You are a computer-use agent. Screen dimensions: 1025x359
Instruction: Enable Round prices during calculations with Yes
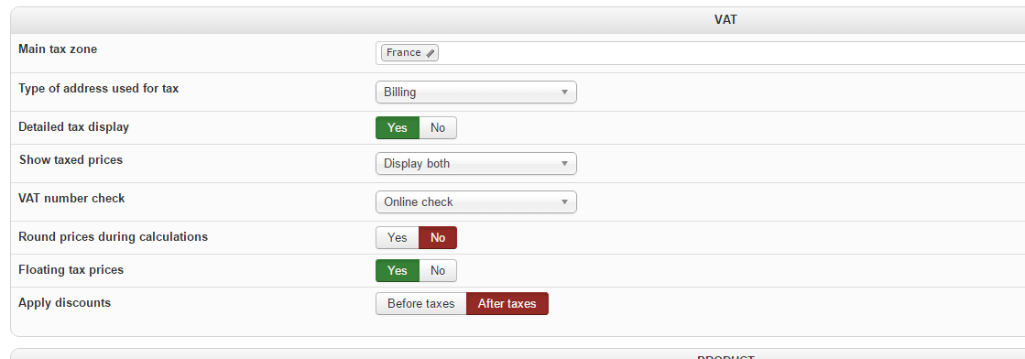(398, 237)
